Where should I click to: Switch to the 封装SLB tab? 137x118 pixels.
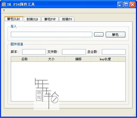[32, 19]
